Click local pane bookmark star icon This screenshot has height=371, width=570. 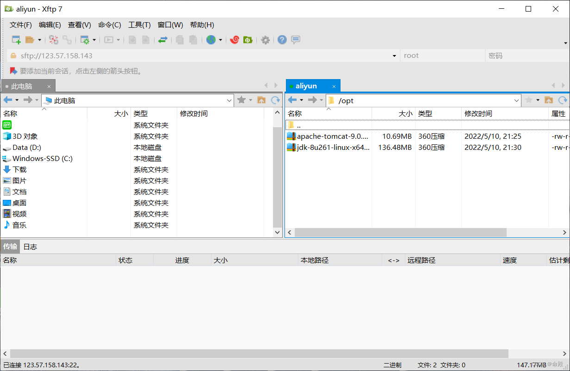241,100
